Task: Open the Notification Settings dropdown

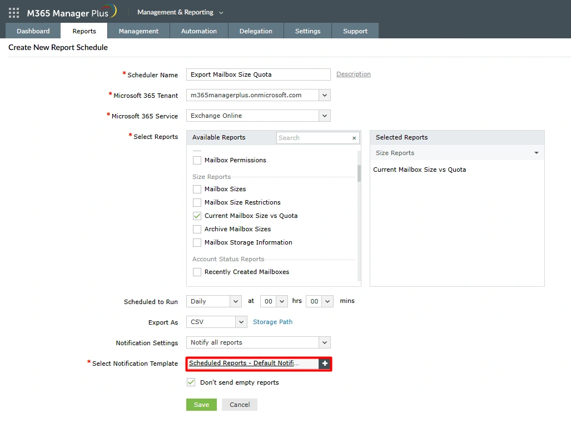Action: tap(324, 342)
